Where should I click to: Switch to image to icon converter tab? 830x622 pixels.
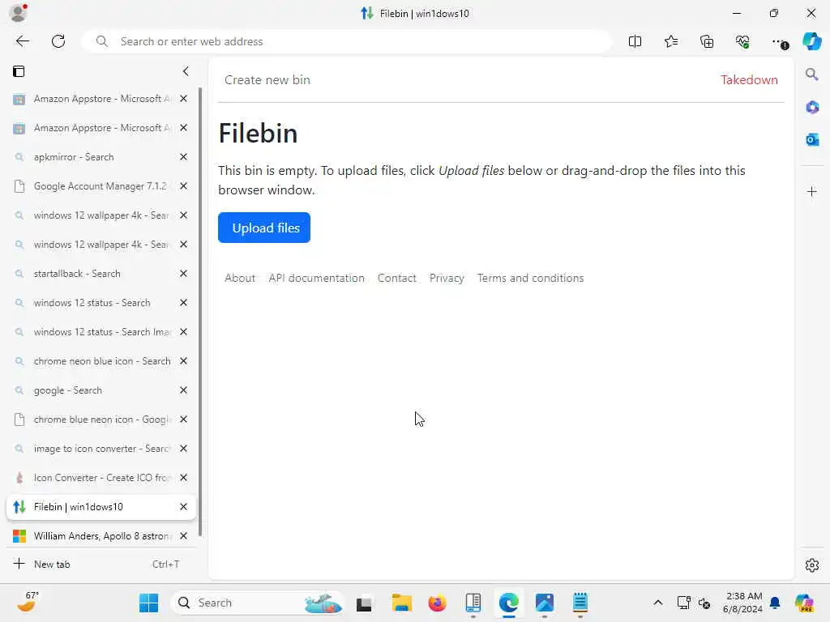(101, 449)
